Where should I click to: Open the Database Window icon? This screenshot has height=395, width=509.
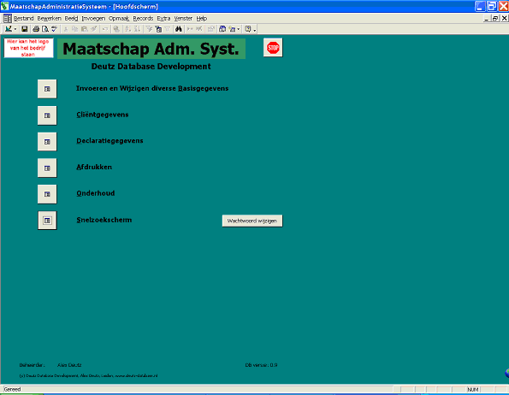tap(222, 29)
